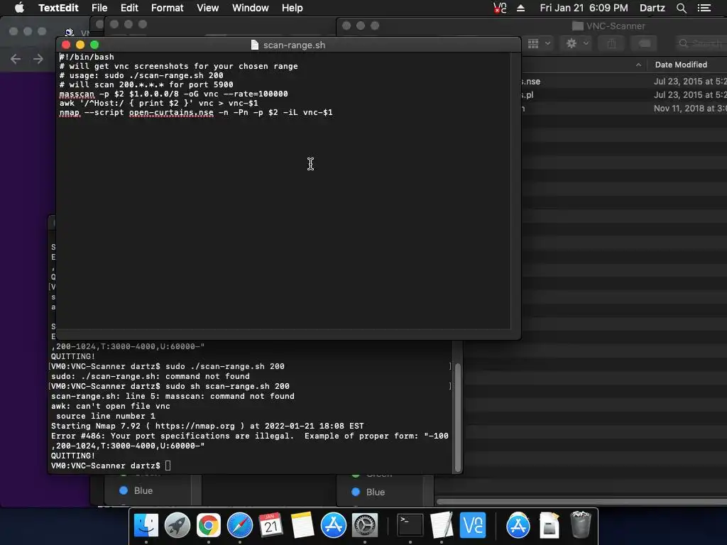Click the 'Starting Nmap 7.92' line in Terminal

207,426
